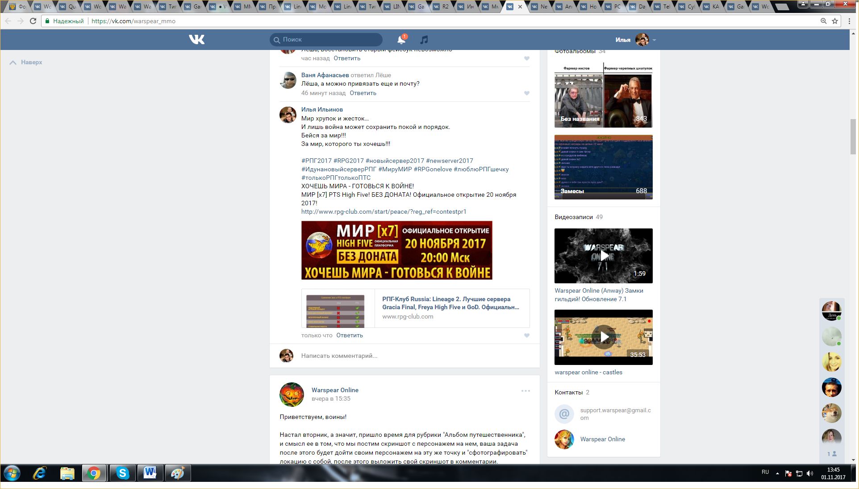The width and height of the screenshot is (859, 489).
Task: Click the Контакты section header
Action: point(568,392)
